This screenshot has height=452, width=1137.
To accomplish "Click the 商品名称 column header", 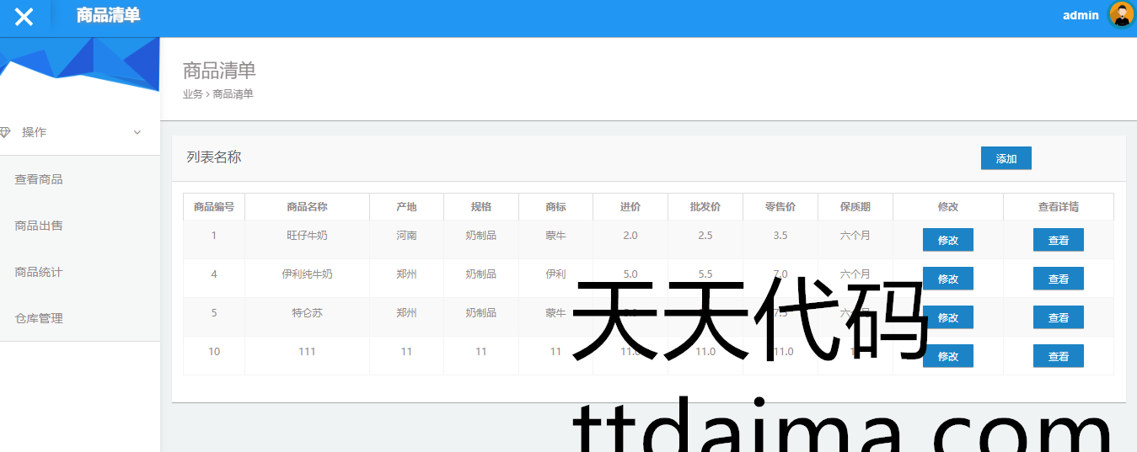I will pos(307,207).
